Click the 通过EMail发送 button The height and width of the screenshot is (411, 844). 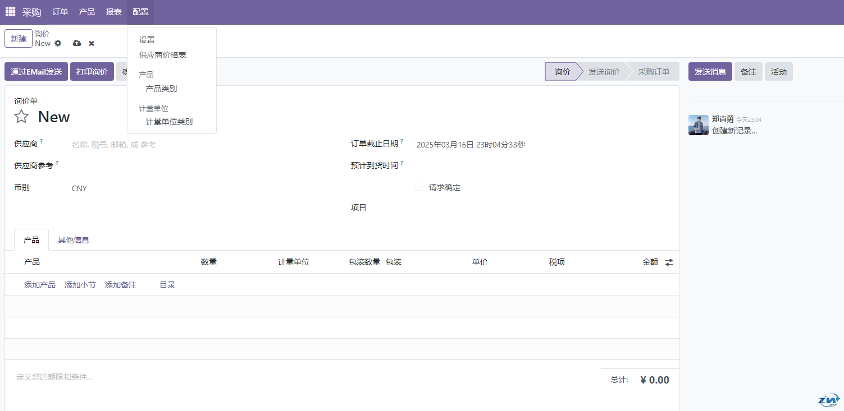click(36, 72)
